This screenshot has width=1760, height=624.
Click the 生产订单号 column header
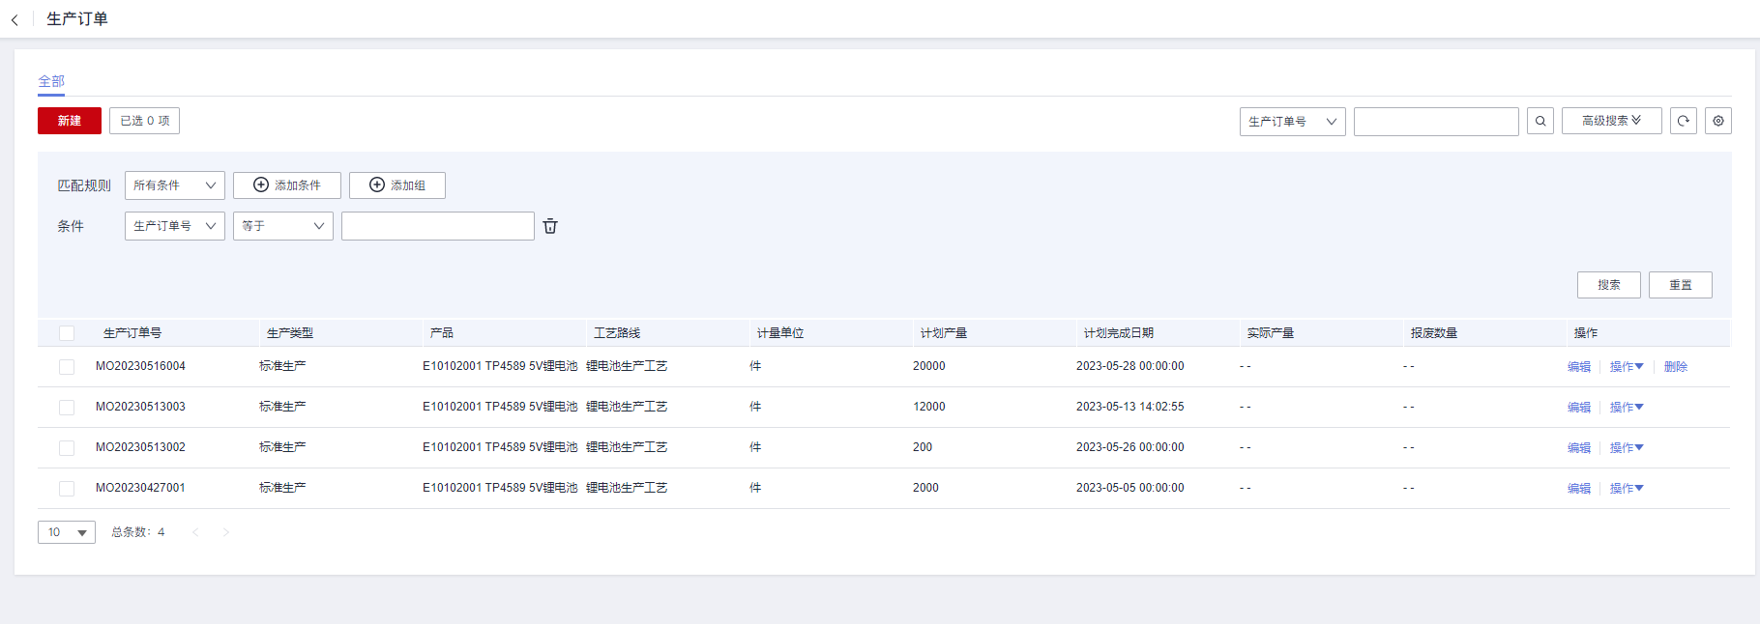132,333
